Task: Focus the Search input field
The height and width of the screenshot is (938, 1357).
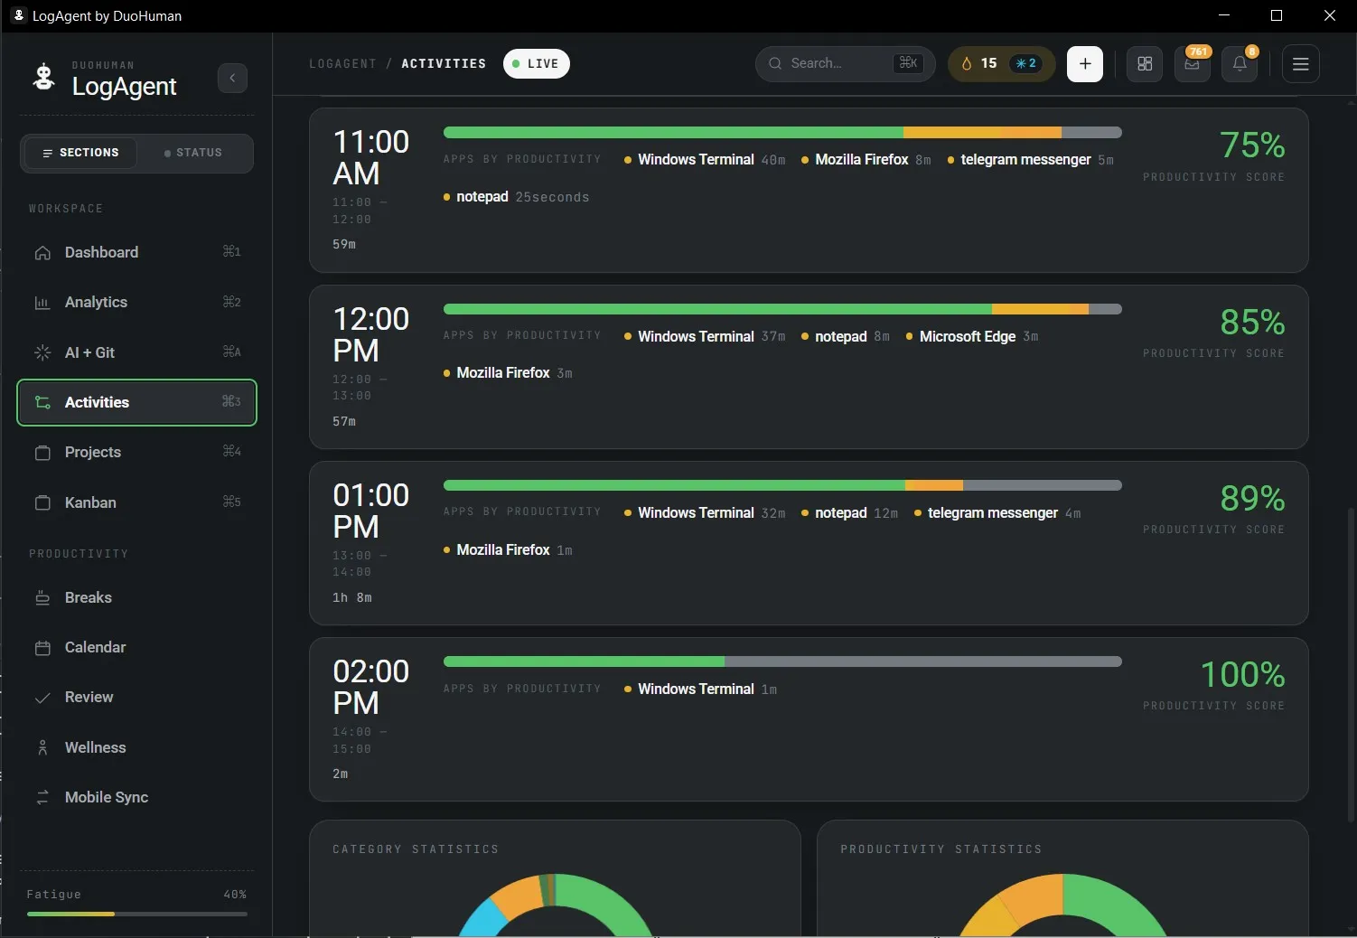Action: click(x=845, y=63)
